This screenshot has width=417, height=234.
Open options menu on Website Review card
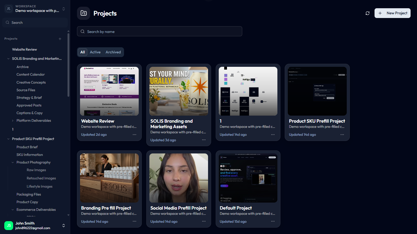coord(134,135)
